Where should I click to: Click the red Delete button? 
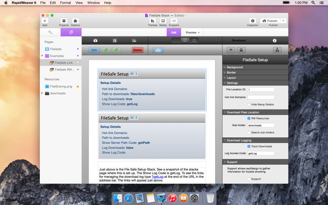[x=138, y=50]
